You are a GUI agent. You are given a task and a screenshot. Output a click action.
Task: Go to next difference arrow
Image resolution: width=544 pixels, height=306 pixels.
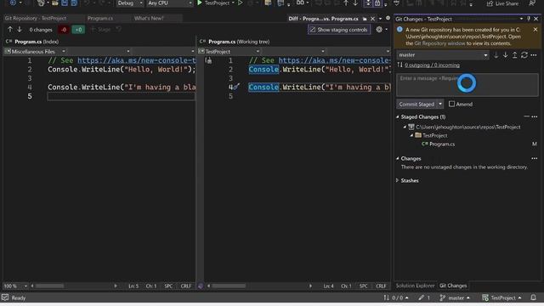coord(20,30)
